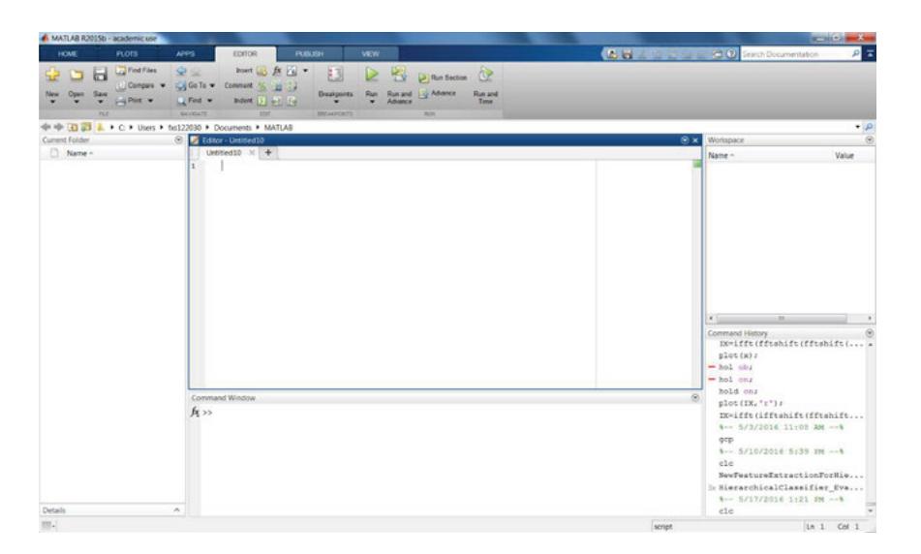Expand the Breakpoints dropdown
This screenshot has width=921, height=554.
pyautogui.click(x=336, y=103)
